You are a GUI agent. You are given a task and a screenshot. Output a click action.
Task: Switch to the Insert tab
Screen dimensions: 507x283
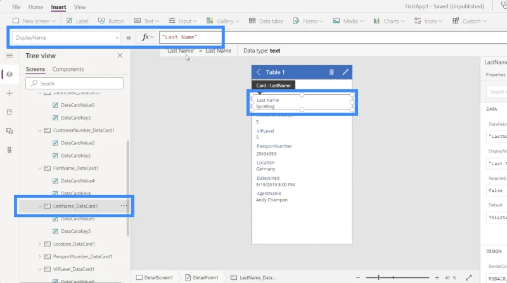click(x=58, y=7)
